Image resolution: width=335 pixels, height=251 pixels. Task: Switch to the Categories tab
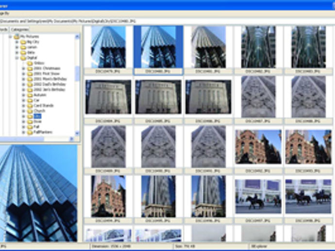19,30
